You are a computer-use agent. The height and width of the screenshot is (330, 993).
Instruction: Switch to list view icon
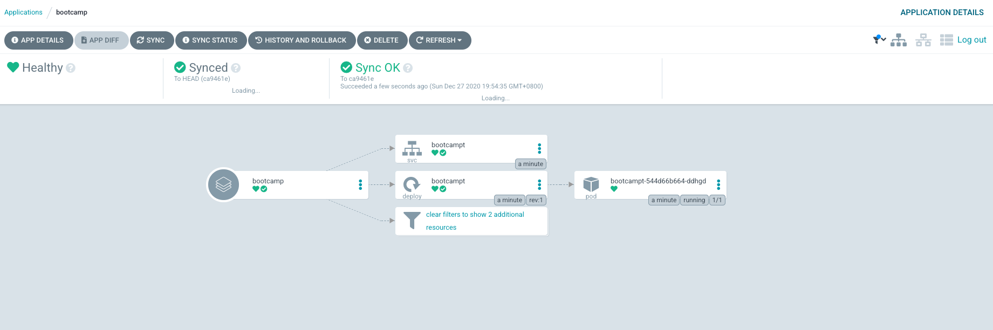946,40
